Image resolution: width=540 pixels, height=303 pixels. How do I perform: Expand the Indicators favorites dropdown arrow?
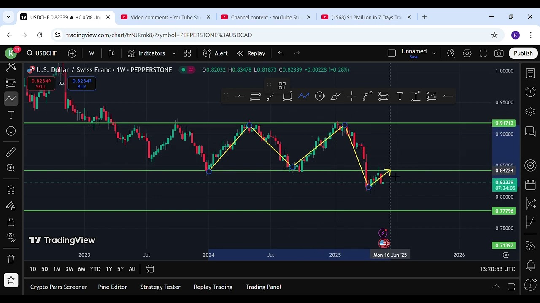[174, 53]
